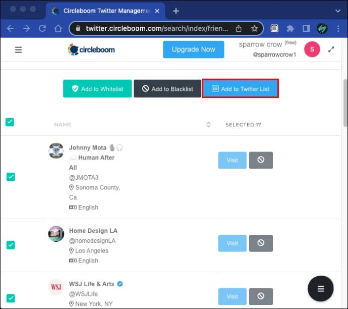This screenshot has height=309, width=348.
Task: Reload the page
Action: coord(42,28)
